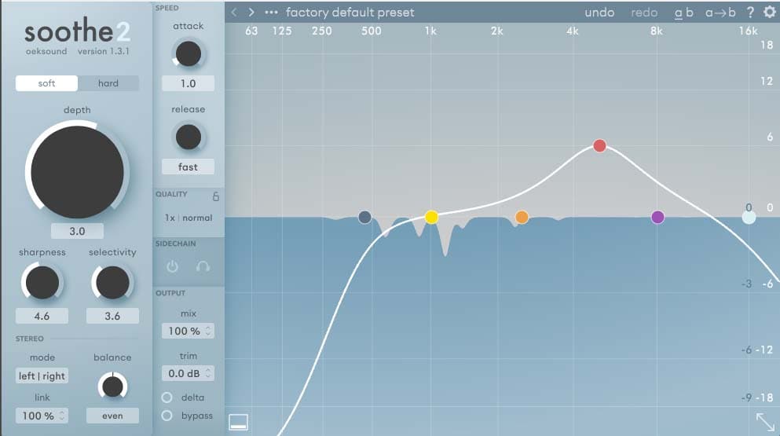Open the settings gear icon

point(769,12)
